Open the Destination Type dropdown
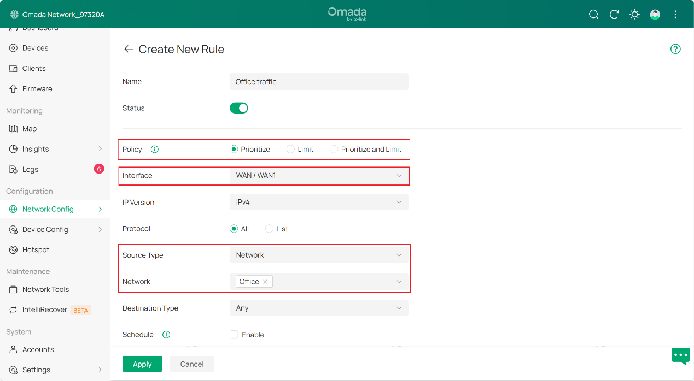 pyautogui.click(x=319, y=308)
